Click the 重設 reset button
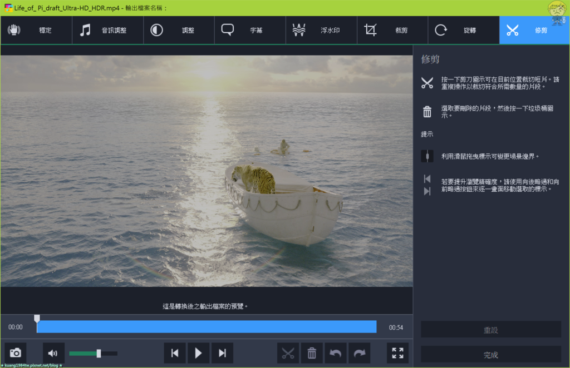This screenshot has width=570, height=368. (491, 330)
